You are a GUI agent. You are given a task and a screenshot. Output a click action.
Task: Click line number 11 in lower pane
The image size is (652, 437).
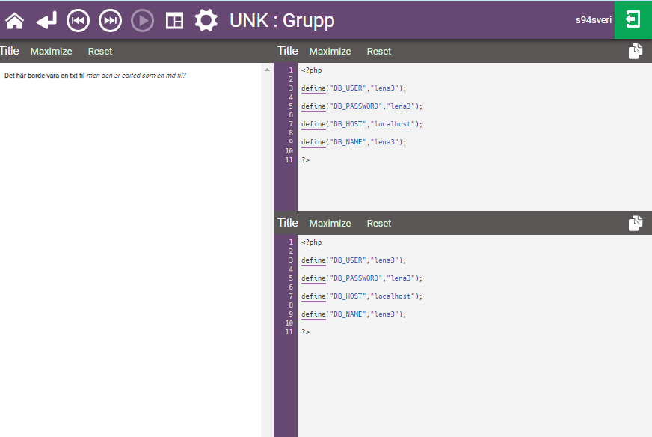[289, 332]
